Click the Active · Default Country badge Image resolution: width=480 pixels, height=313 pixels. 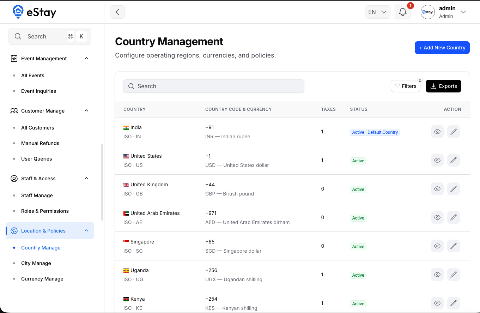[375, 132]
